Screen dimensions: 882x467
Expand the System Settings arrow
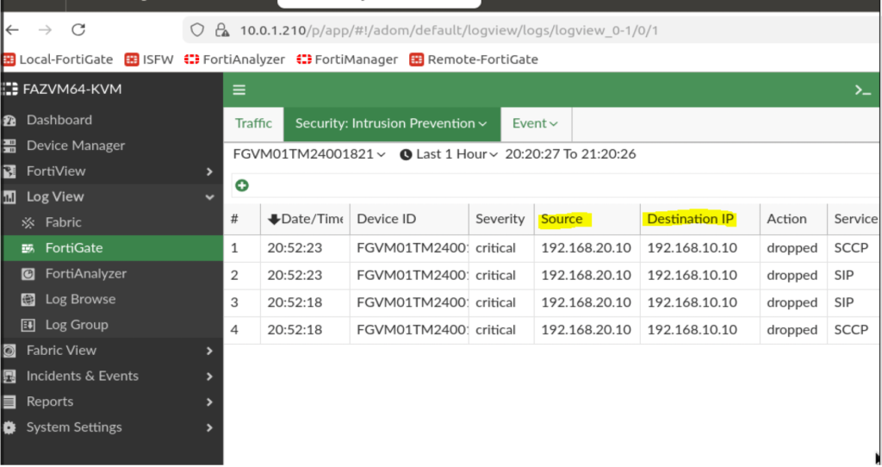coord(209,427)
